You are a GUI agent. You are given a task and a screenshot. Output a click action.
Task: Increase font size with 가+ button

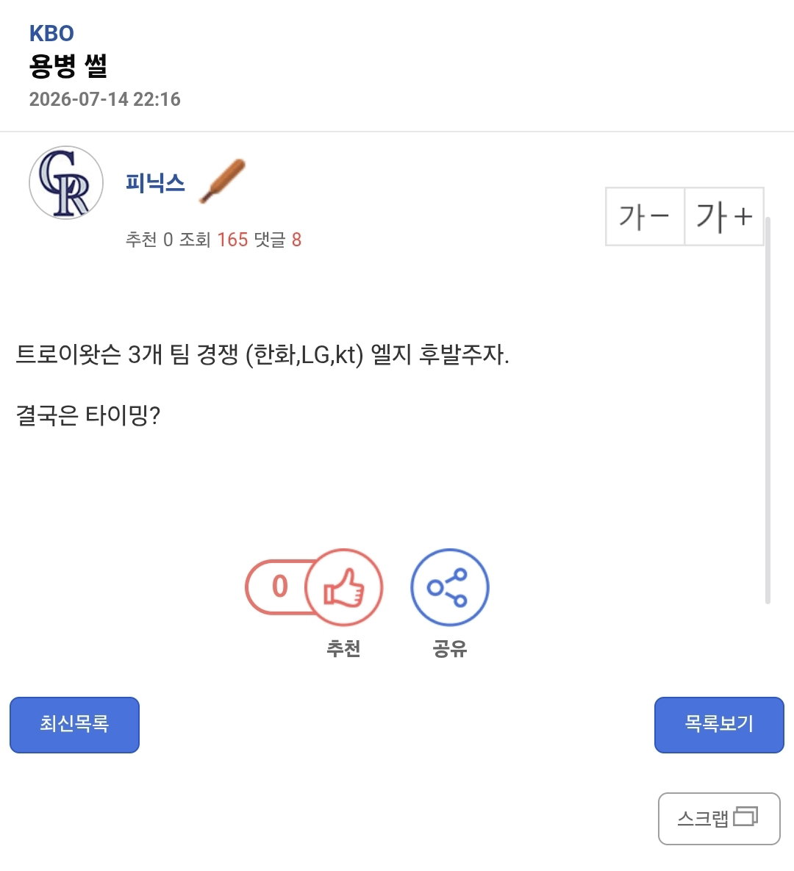pos(724,217)
